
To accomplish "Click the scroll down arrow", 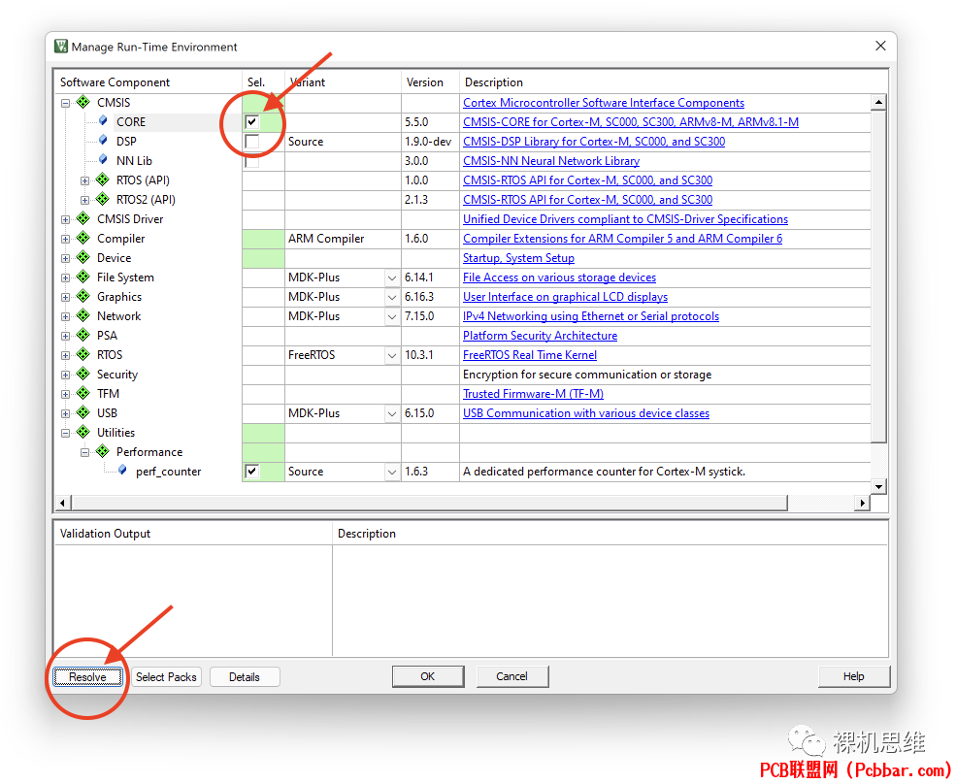I will (878, 486).
